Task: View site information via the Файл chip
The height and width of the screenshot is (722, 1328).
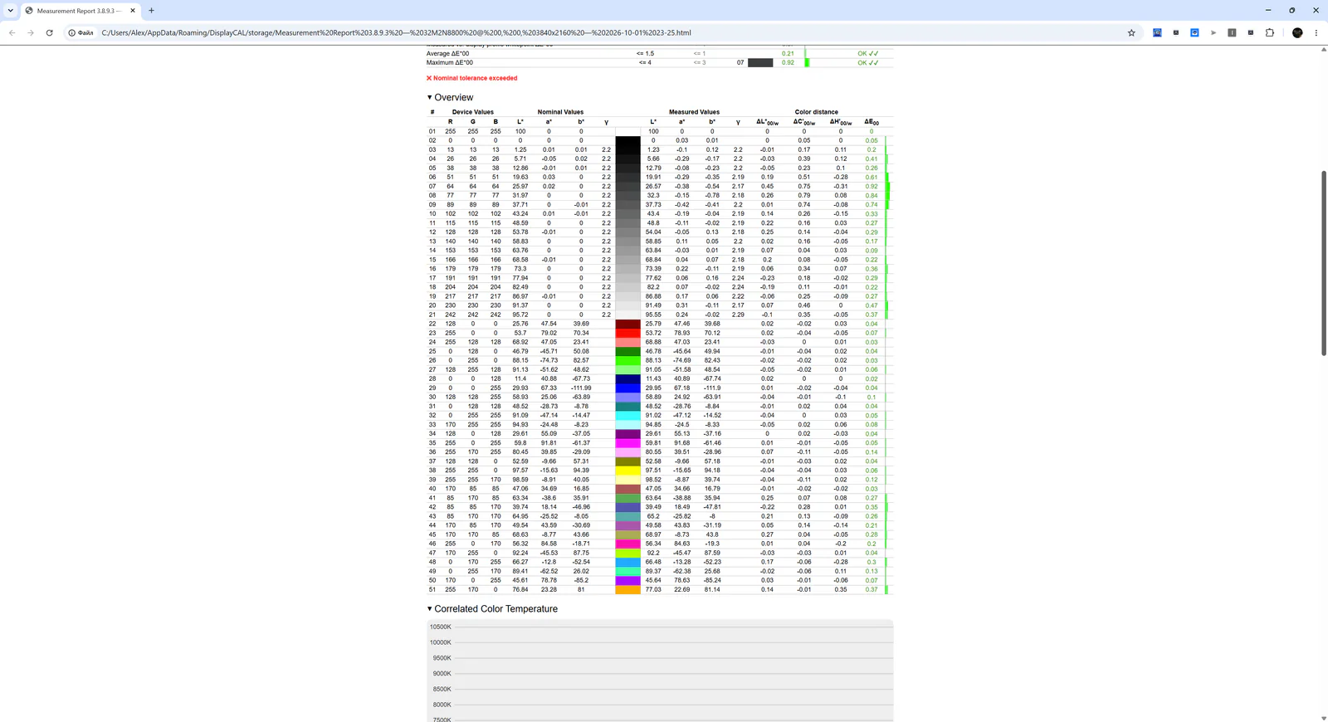Action: pos(81,33)
